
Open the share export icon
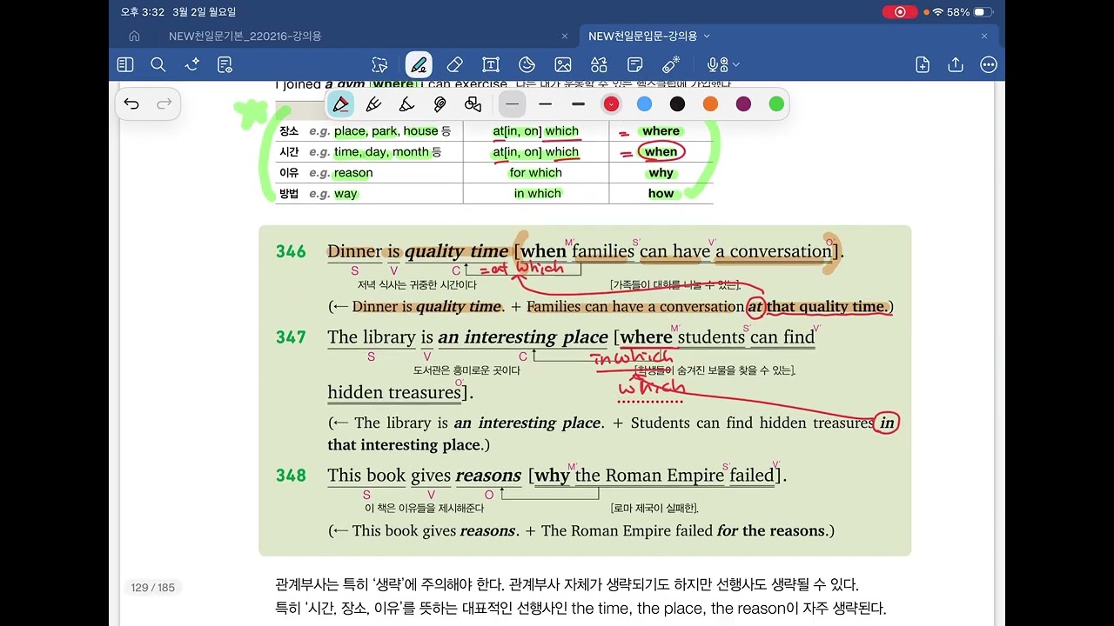tap(956, 64)
